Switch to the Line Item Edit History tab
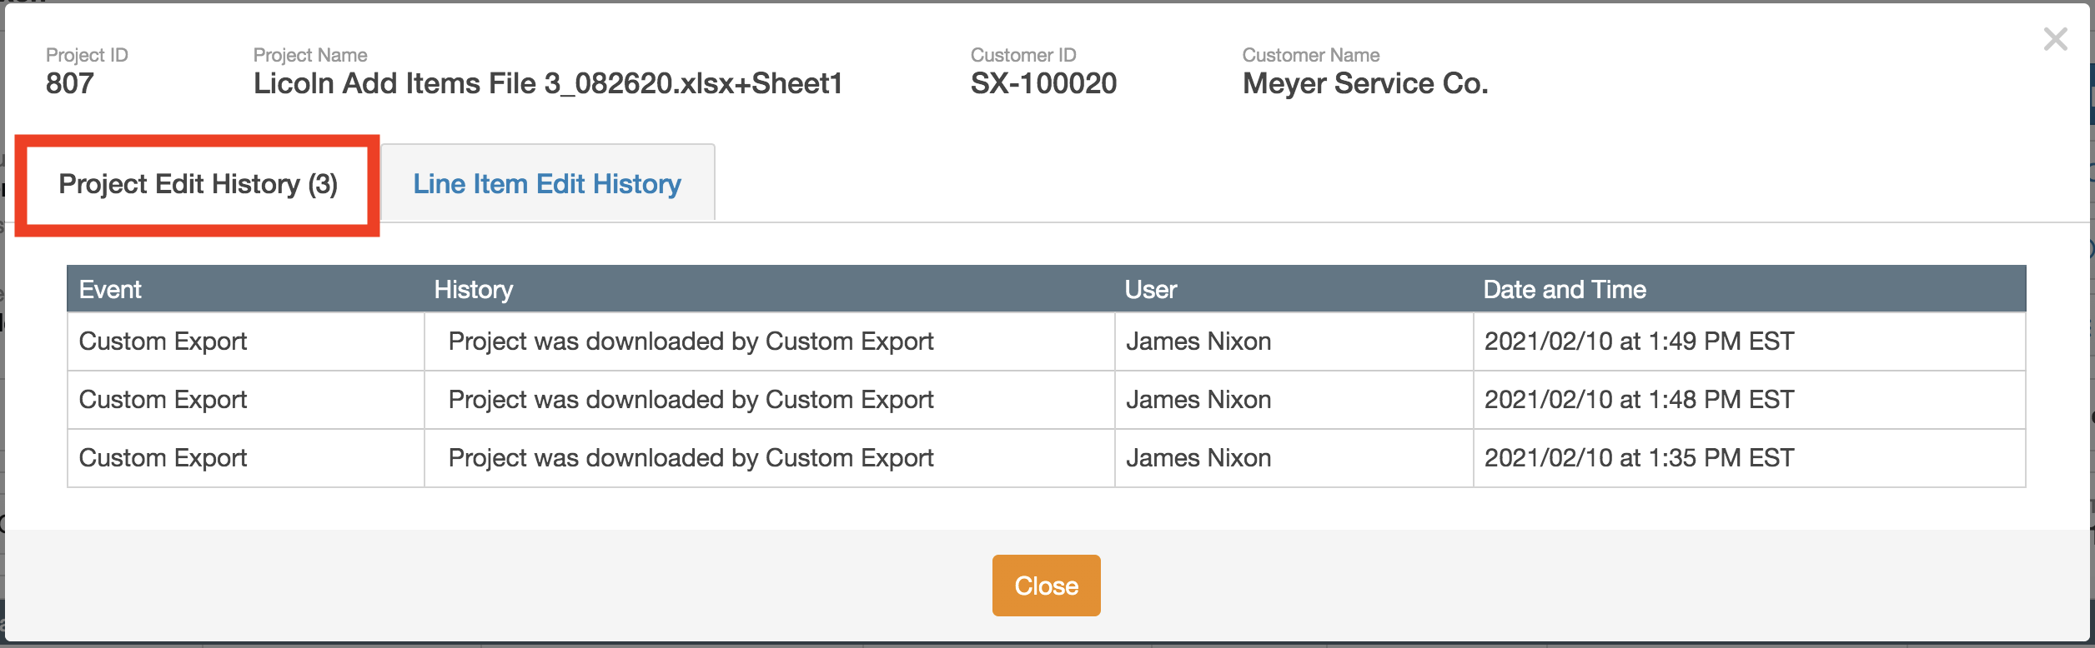2095x648 pixels. [547, 183]
